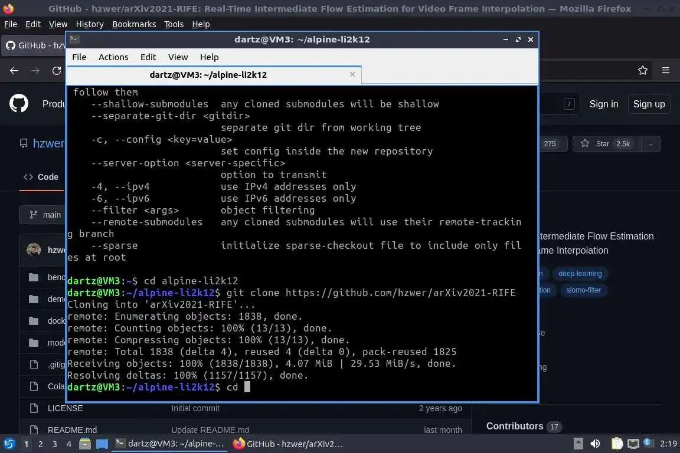Click the file icon in the .gitignore row

(x=34, y=365)
